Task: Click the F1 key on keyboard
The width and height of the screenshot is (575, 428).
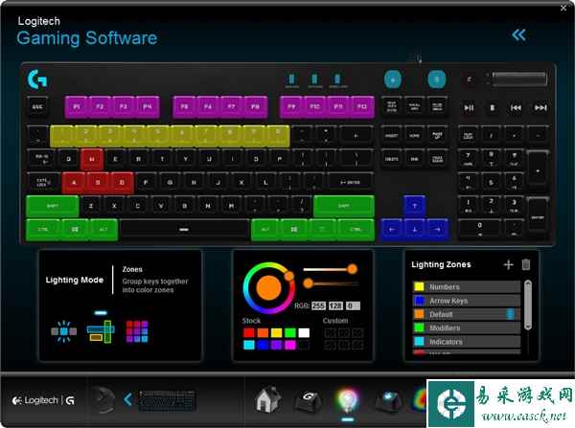Action: [x=77, y=106]
